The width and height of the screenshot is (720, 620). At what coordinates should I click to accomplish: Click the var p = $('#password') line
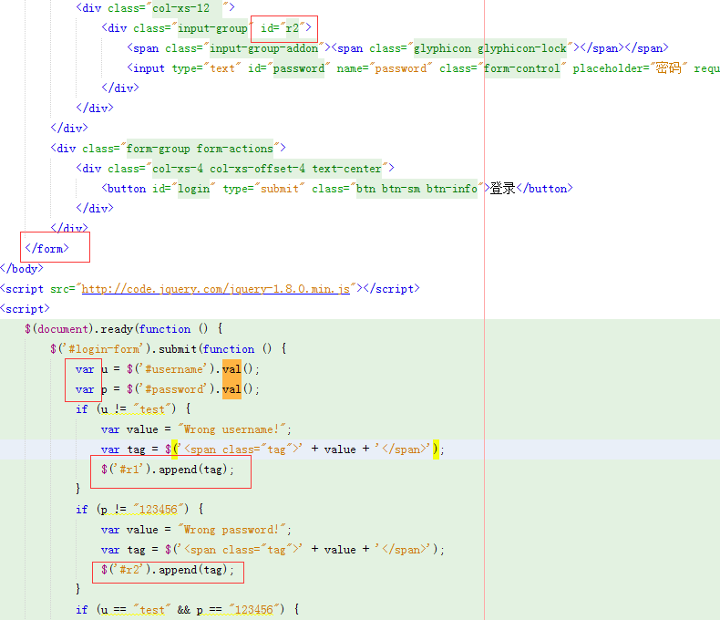(x=168, y=389)
